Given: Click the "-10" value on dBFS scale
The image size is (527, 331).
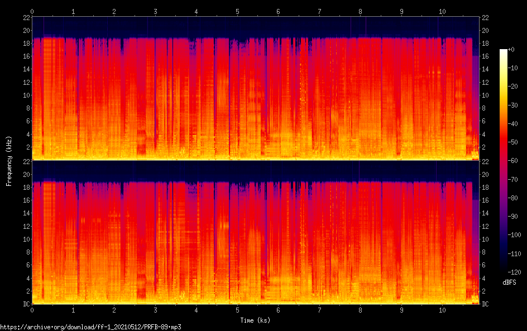Looking at the screenshot, I should [x=512, y=68].
